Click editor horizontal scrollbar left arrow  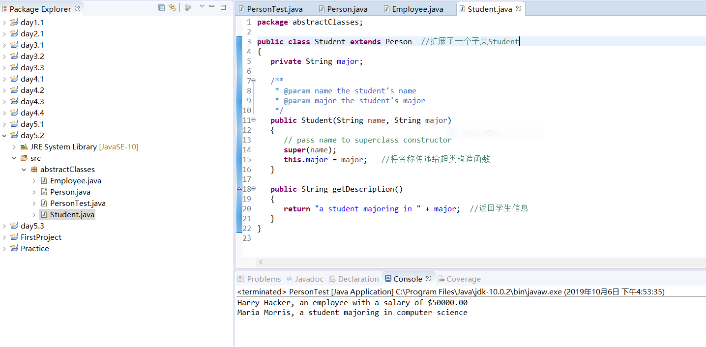[261, 262]
